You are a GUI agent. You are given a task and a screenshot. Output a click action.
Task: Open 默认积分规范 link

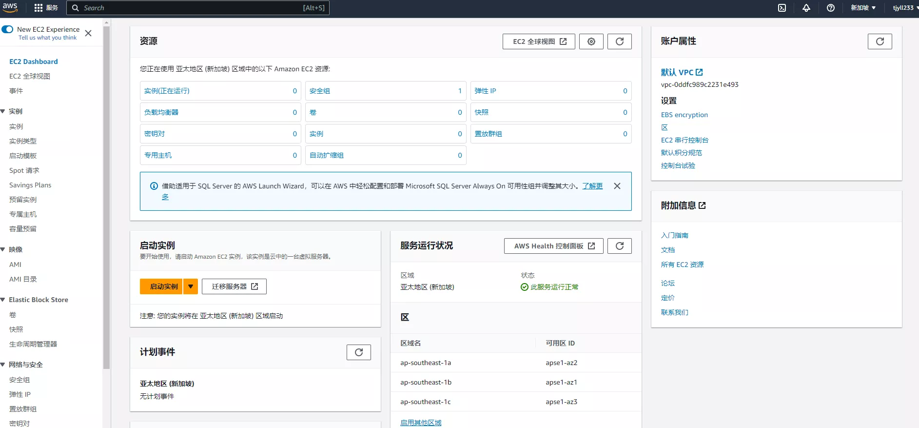(x=681, y=153)
